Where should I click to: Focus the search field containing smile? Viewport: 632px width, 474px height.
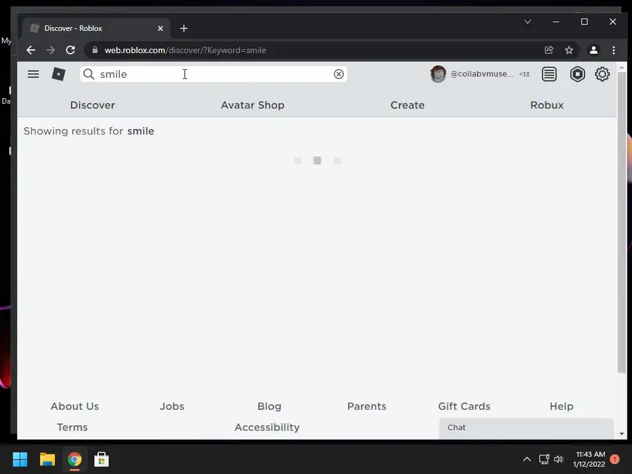click(214, 74)
